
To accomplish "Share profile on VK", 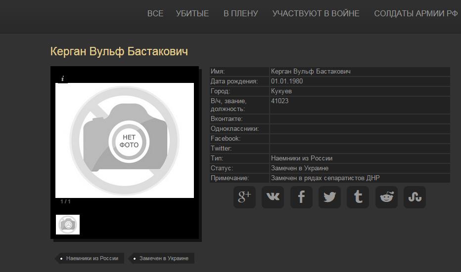I will coord(273,197).
